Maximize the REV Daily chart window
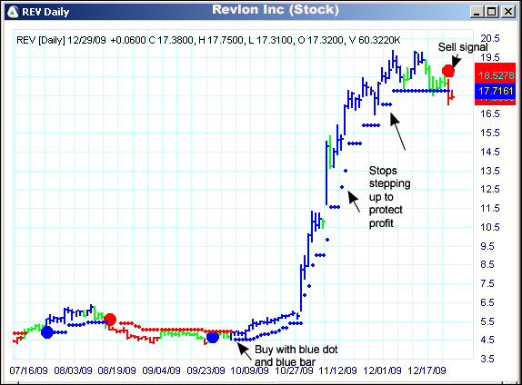 coord(492,13)
